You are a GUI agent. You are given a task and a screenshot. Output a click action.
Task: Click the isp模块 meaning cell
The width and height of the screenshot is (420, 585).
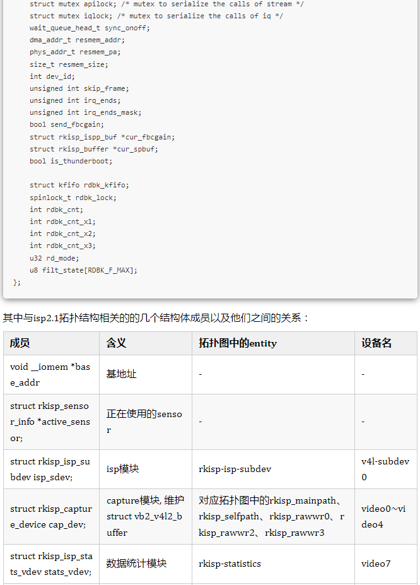[122, 469]
